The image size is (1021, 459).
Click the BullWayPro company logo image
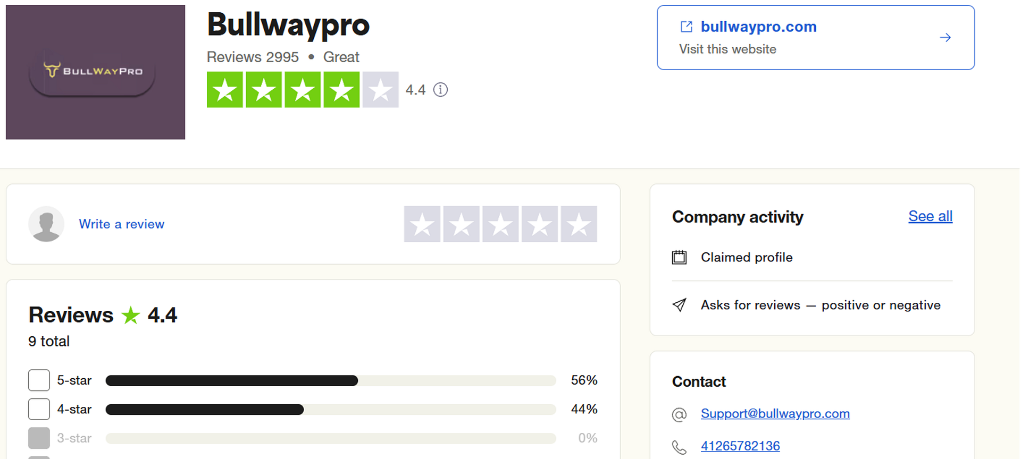pos(96,72)
